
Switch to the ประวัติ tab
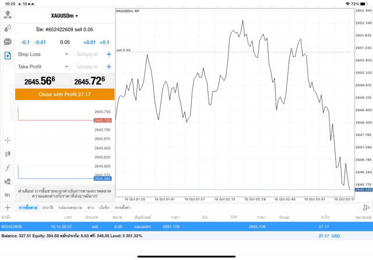click(48, 208)
